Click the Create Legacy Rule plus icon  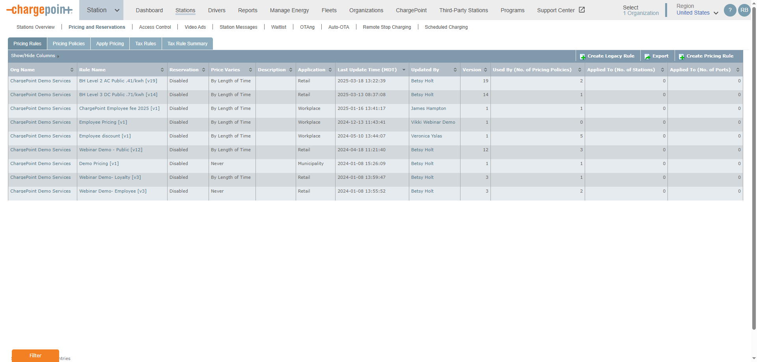pyautogui.click(x=582, y=57)
